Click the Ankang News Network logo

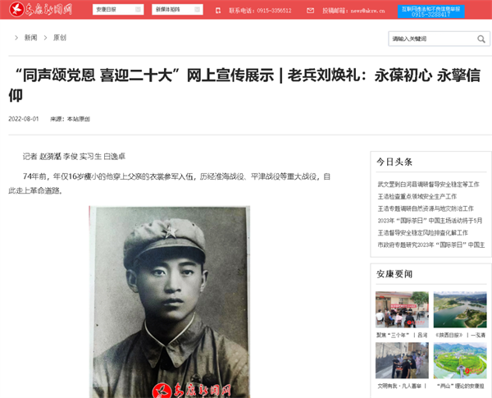(40, 9)
